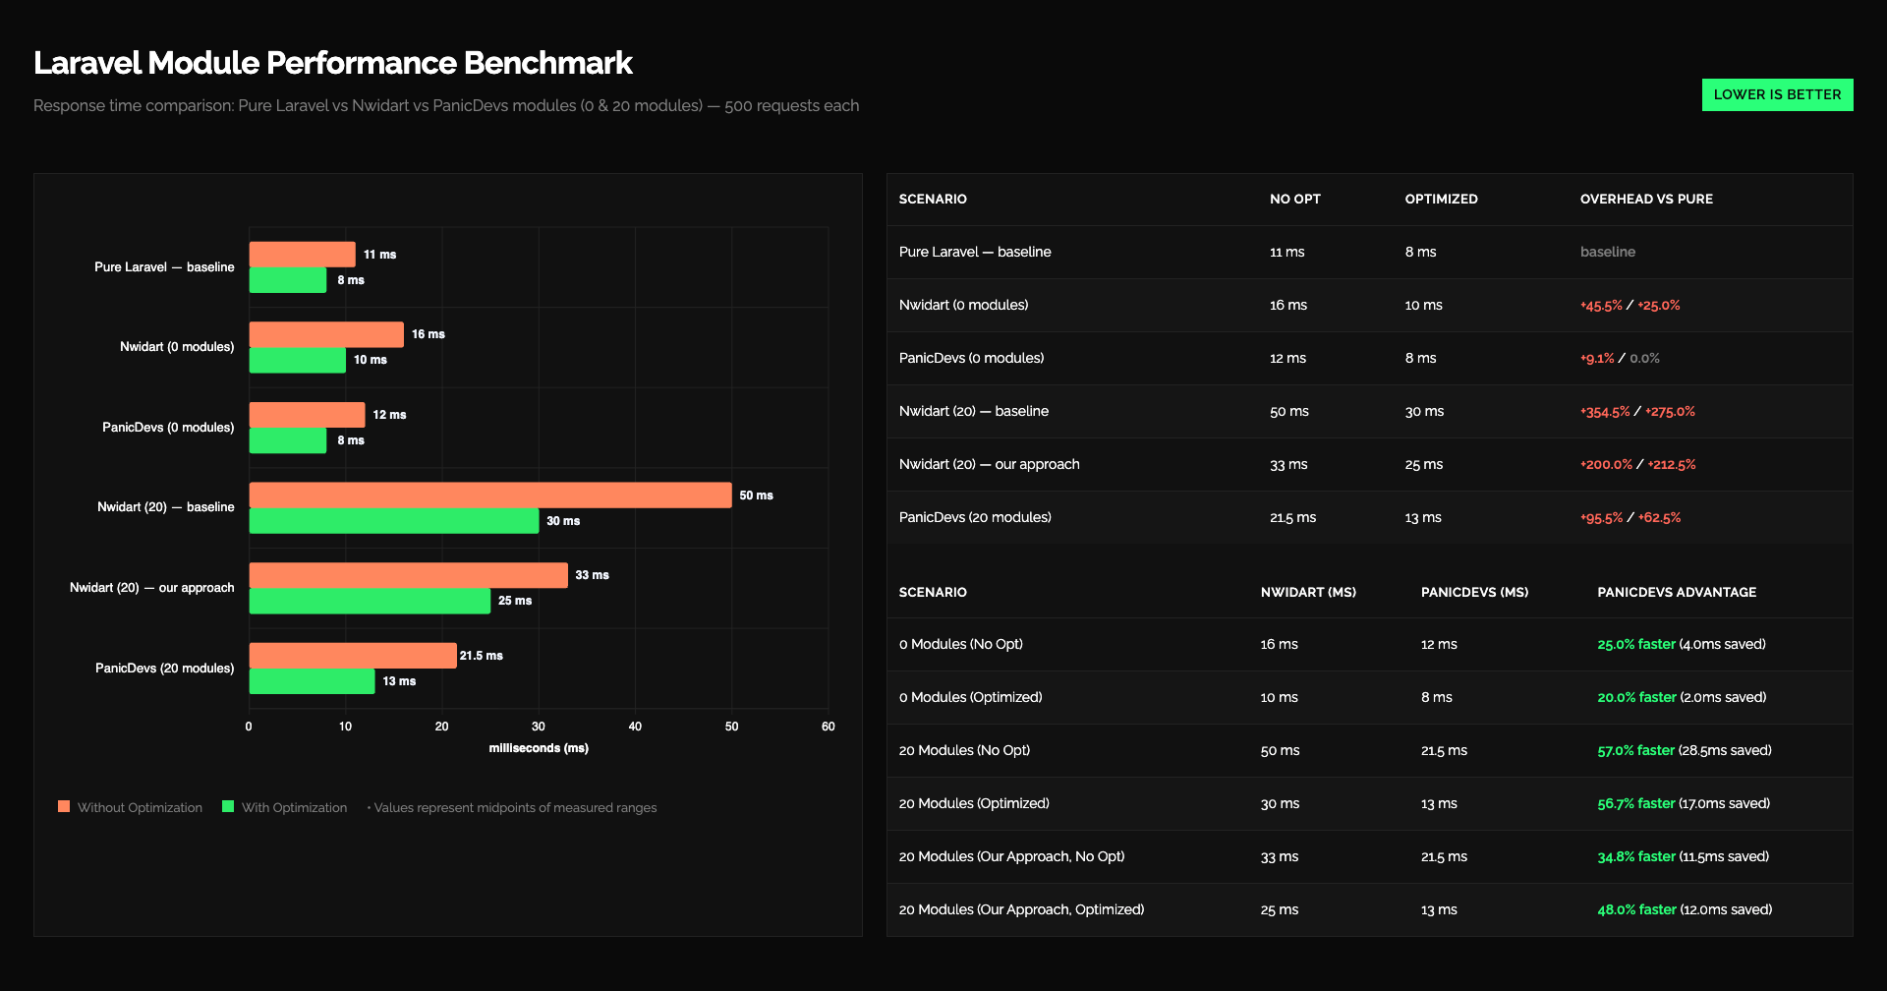The image size is (1887, 991).
Task: Click the +354.5% / +275.0% overhead value
Action: click(x=1637, y=411)
